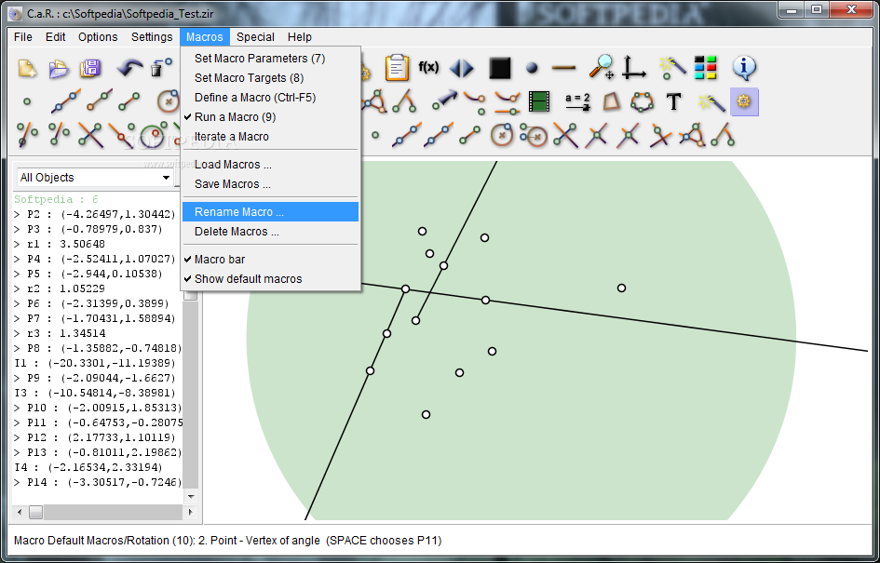Click the green film strip animation icon
The image size is (880, 563).
tap(539, 102)
